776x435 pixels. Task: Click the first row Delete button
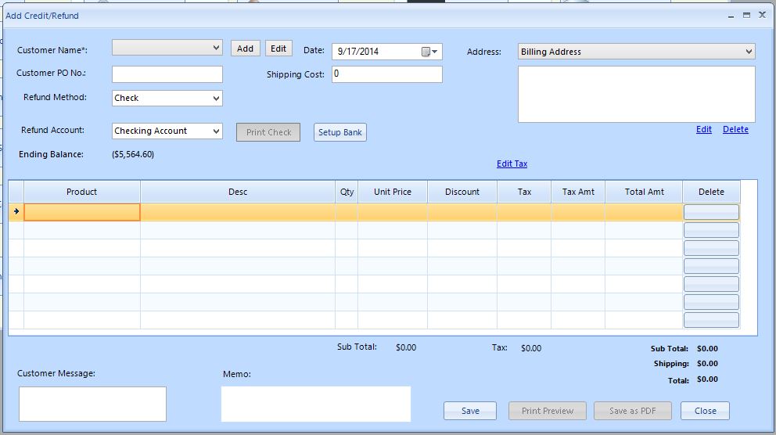(711, 212)
